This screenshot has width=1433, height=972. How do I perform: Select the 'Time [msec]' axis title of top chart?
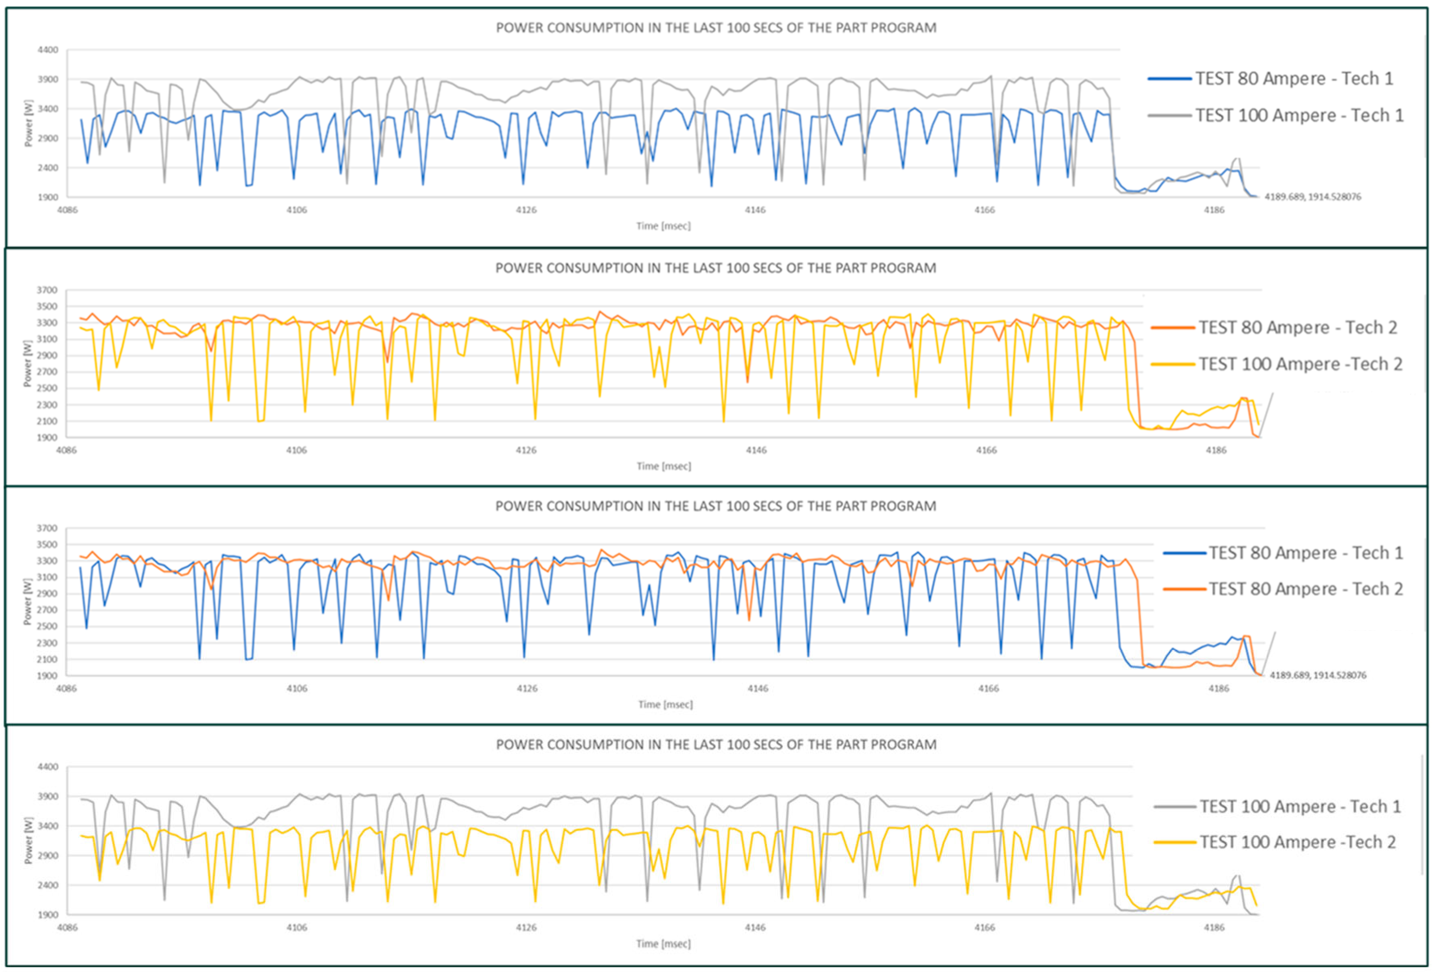tap(663, 226)
